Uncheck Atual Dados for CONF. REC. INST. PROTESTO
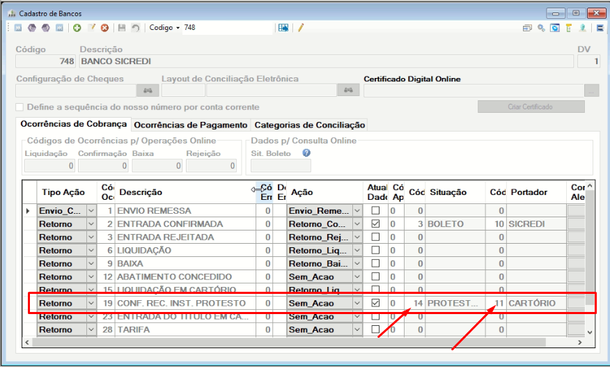Viewport: 610px width, 367px height. coord(375,303)
